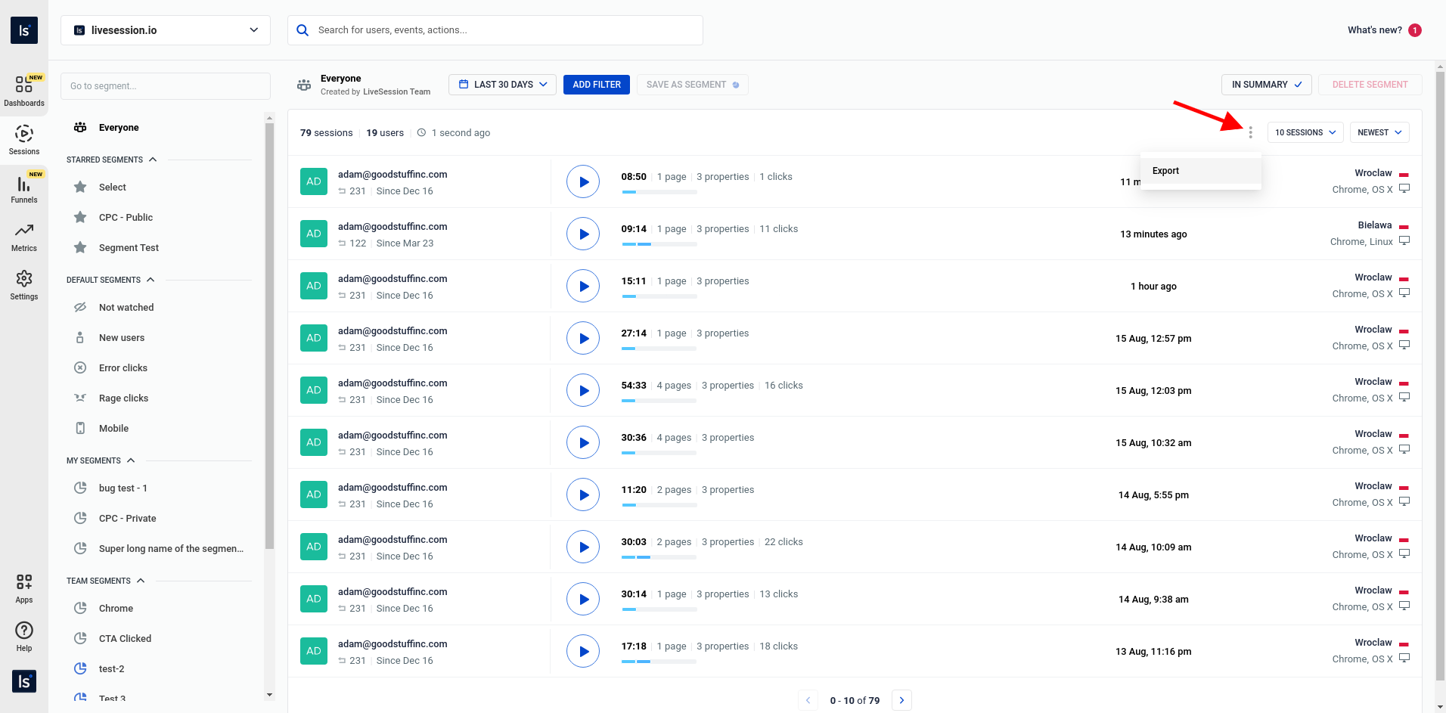
Task: Unstar the Select segment
Action: (80, 187)
